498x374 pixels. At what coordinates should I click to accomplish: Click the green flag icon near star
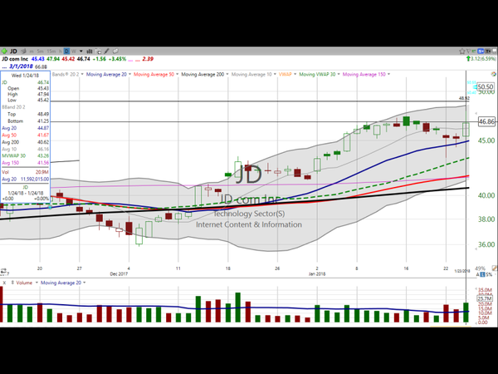point(474,52)
